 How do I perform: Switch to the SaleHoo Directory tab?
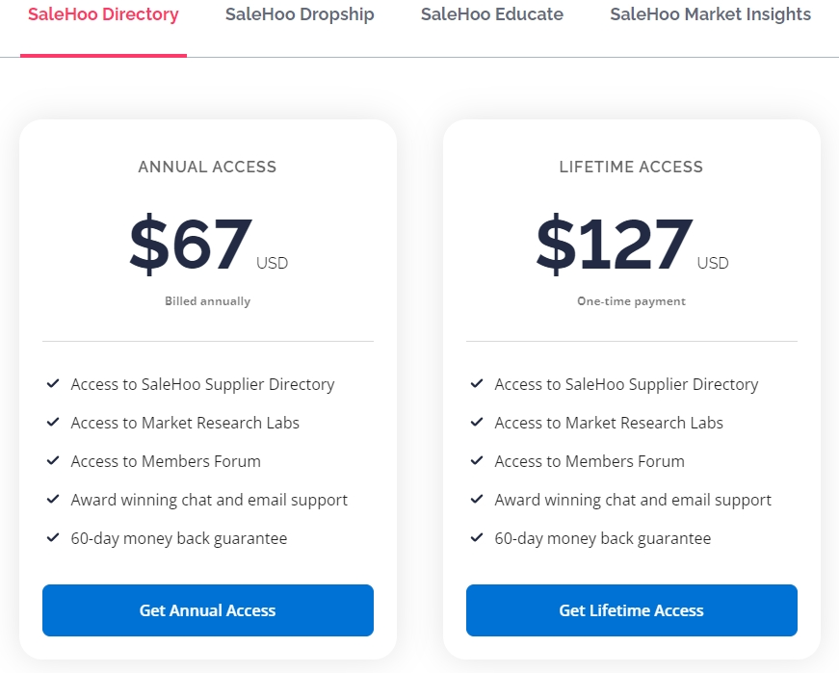pyautogui.click(x=103, y=14)
